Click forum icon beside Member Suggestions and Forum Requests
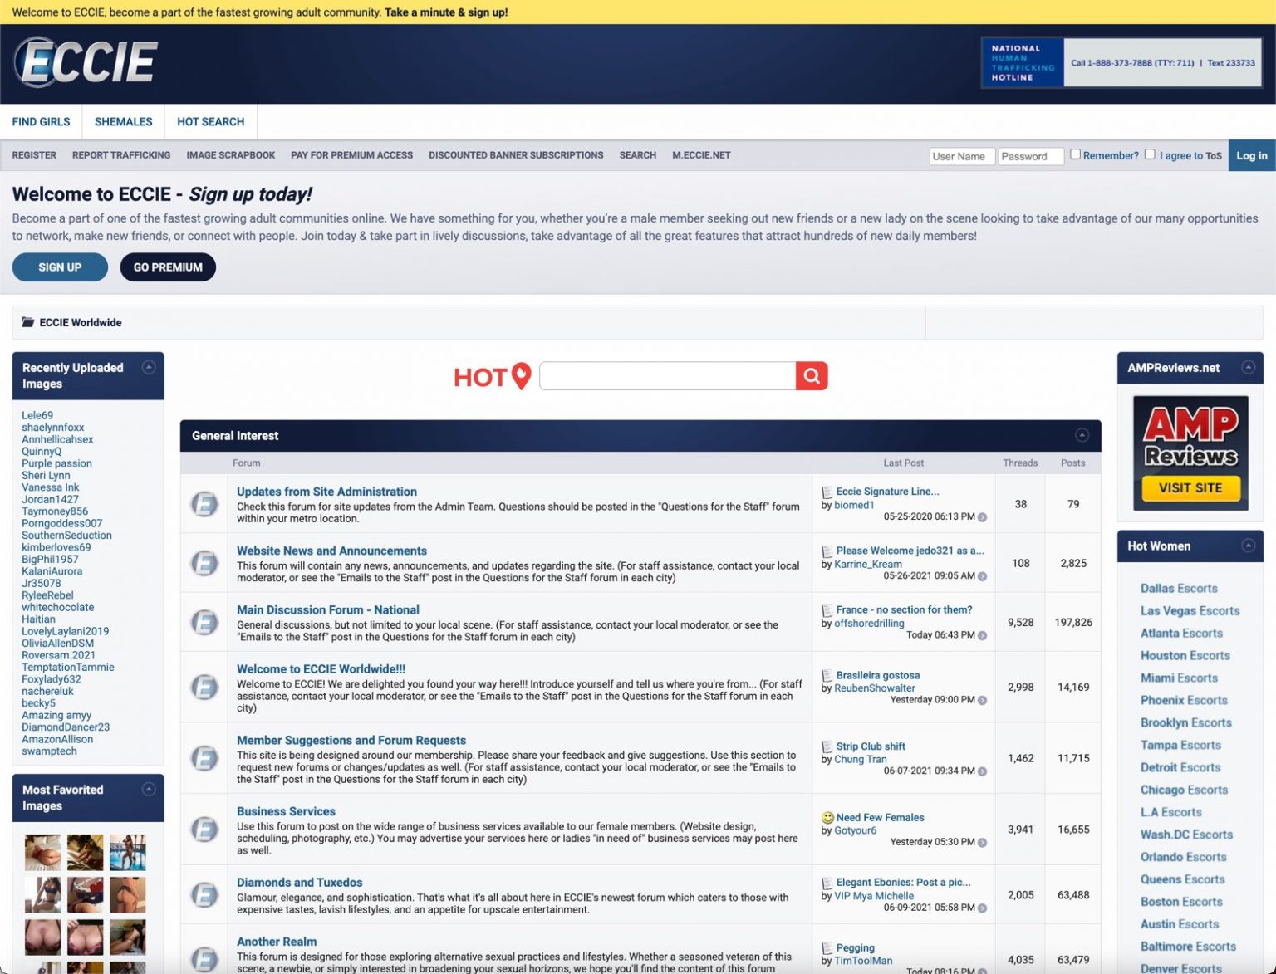1276x974 pixels. pyautogui.click(x=204, y=758)
